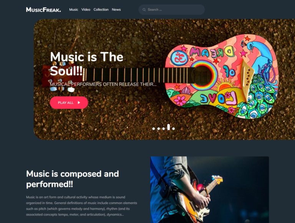Image resolution: width=295 pixels, height=223 pixels.
Task: Open the Music menu item
Action: point(74,10)
